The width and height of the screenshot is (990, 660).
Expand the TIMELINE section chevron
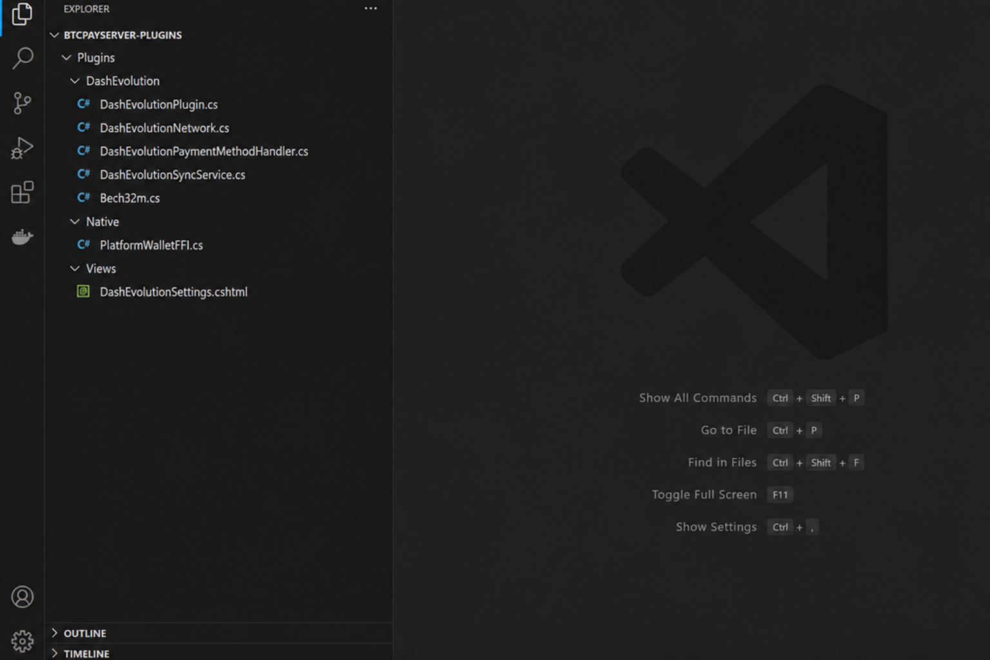(55, 653)
